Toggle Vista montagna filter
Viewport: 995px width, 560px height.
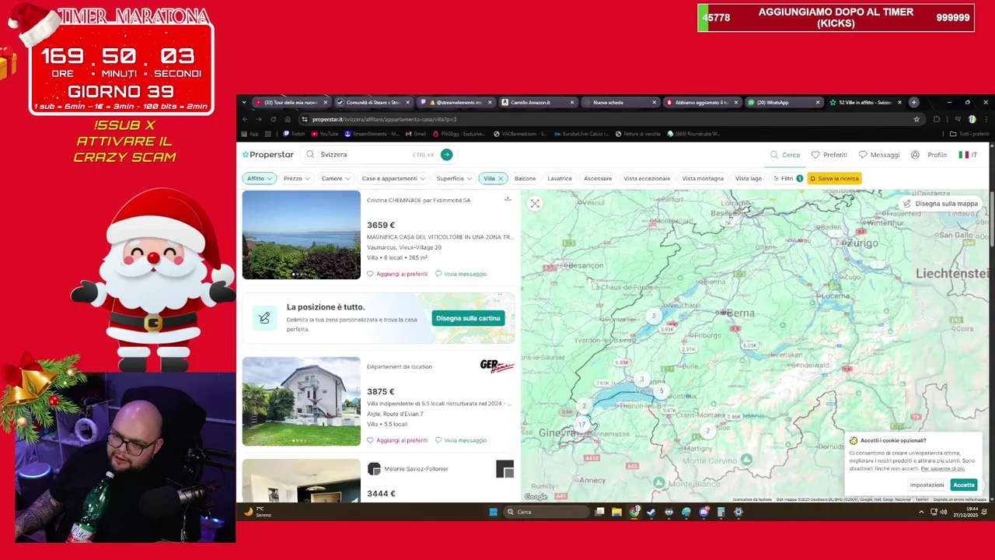[703, 178]
